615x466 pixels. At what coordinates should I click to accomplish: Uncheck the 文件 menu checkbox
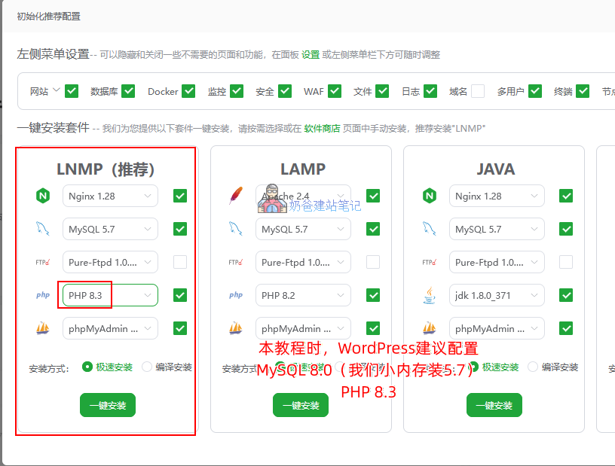382,91
